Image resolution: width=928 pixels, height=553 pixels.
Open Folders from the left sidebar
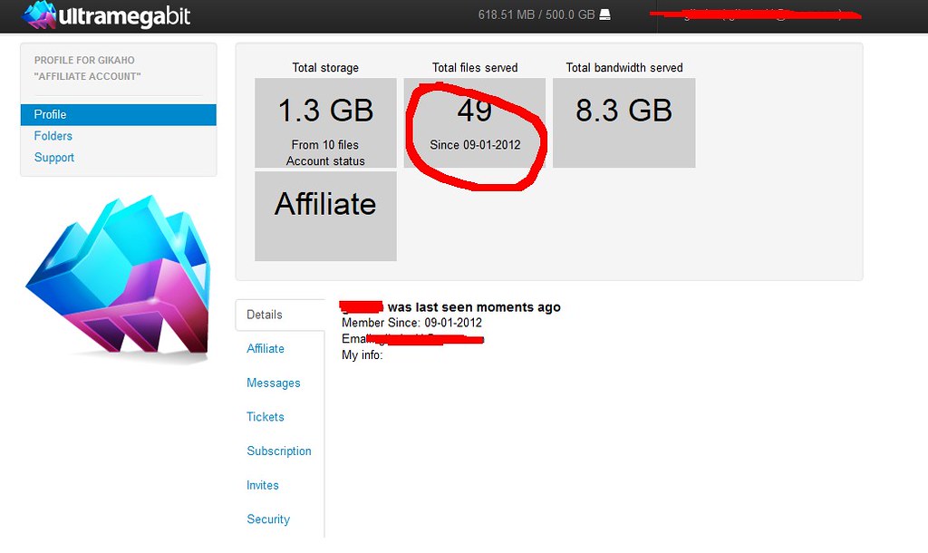point(53,136)
